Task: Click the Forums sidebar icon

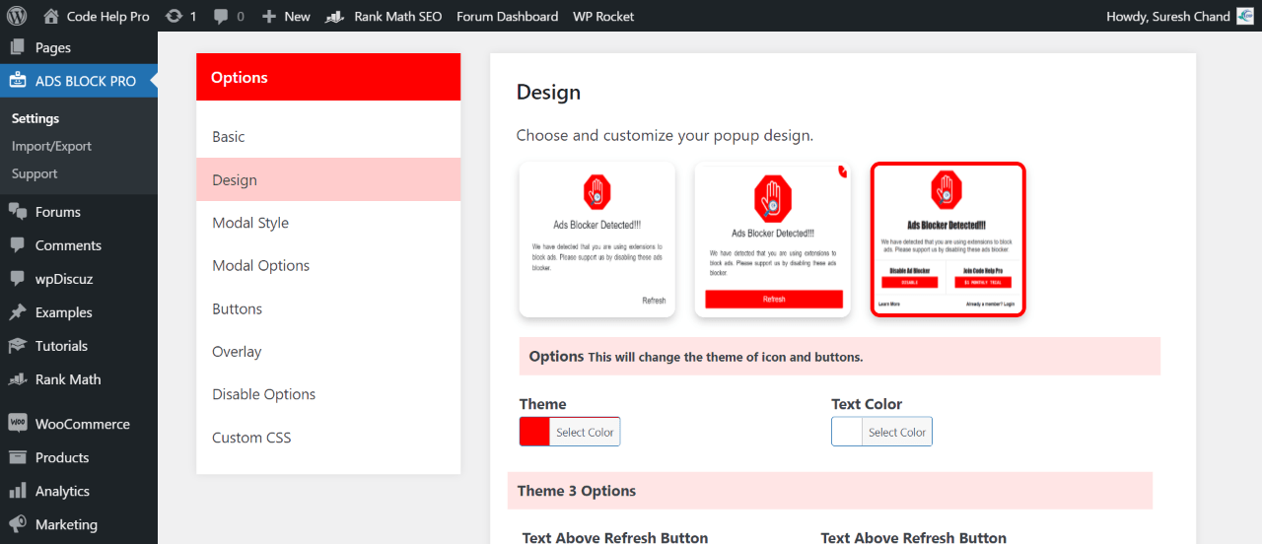Action: tap(18, 212)
